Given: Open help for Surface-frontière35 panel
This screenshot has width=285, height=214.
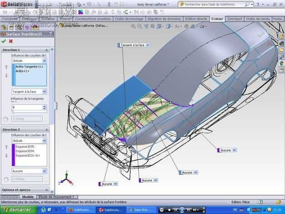Looking at the screenshot, I should [x=51, y=34].
